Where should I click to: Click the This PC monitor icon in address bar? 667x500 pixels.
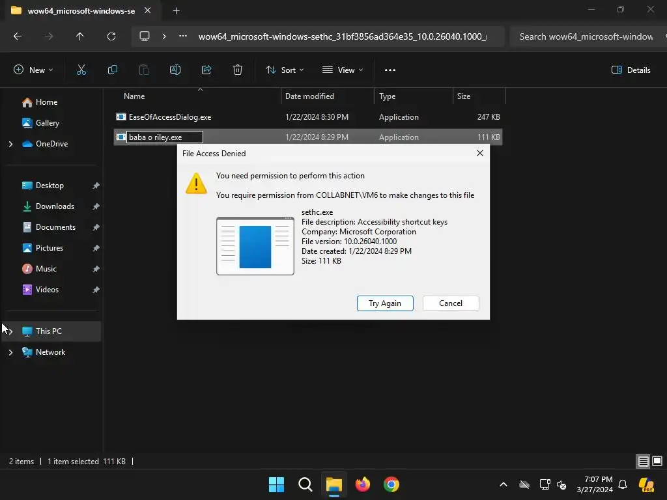click(145, 36)
